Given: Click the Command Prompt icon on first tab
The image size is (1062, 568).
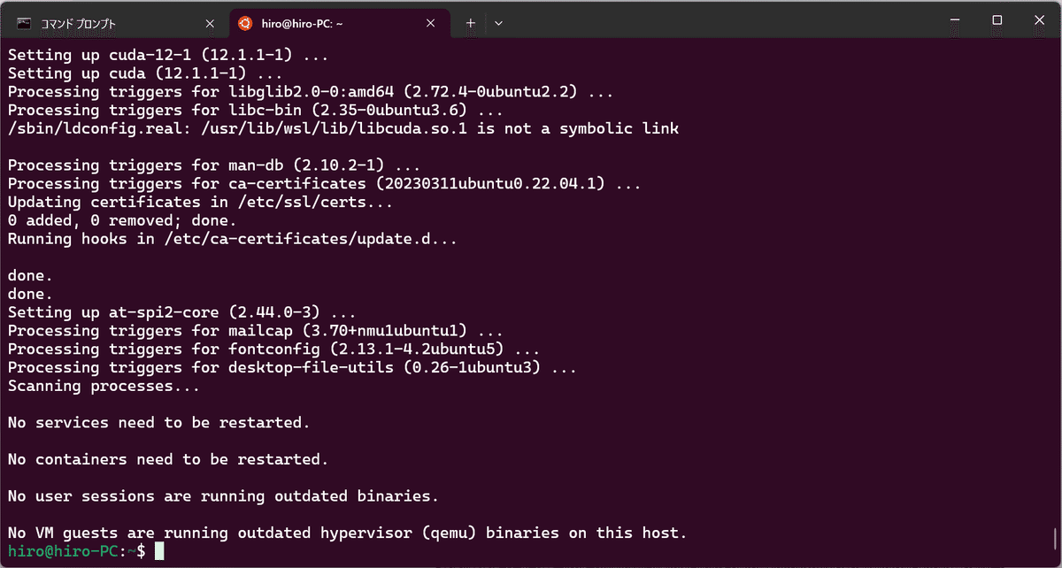Looking at the screenshot, I should (x=24, y=23).
